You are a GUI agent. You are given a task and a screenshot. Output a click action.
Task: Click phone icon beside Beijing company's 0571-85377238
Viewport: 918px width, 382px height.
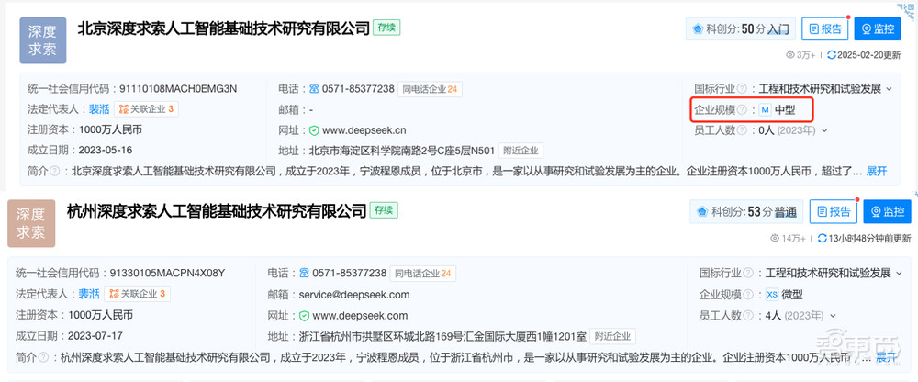pos(314,89)
